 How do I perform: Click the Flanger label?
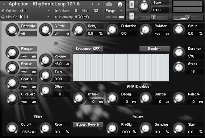point(27,49)
